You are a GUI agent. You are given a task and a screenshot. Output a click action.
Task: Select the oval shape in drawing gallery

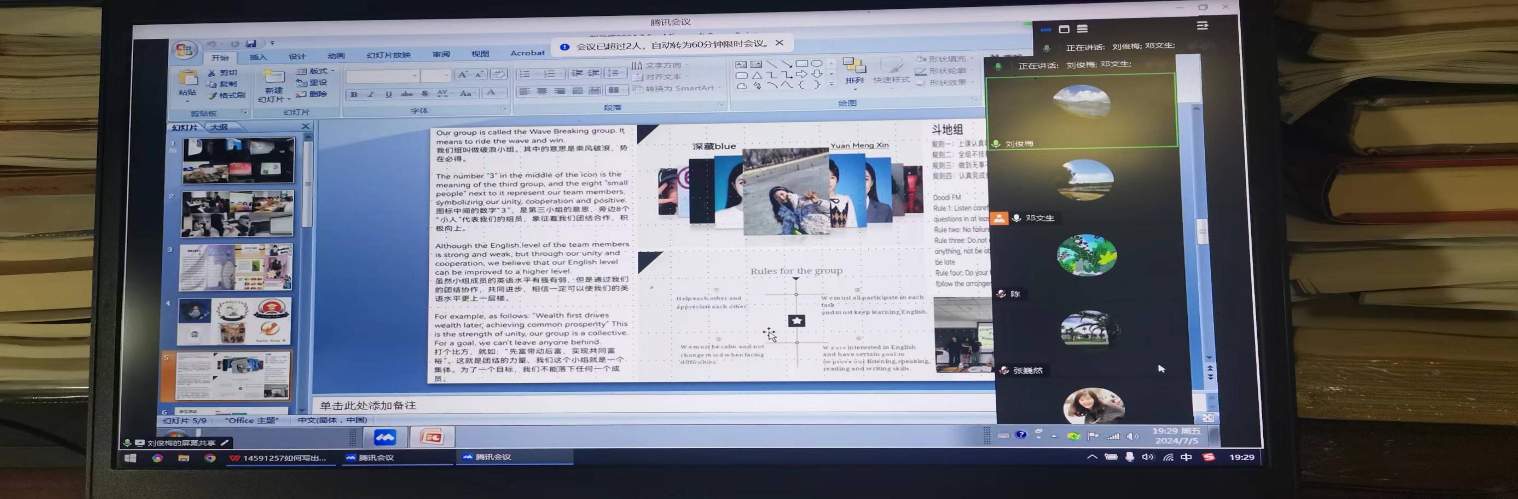tap(816, 63)
